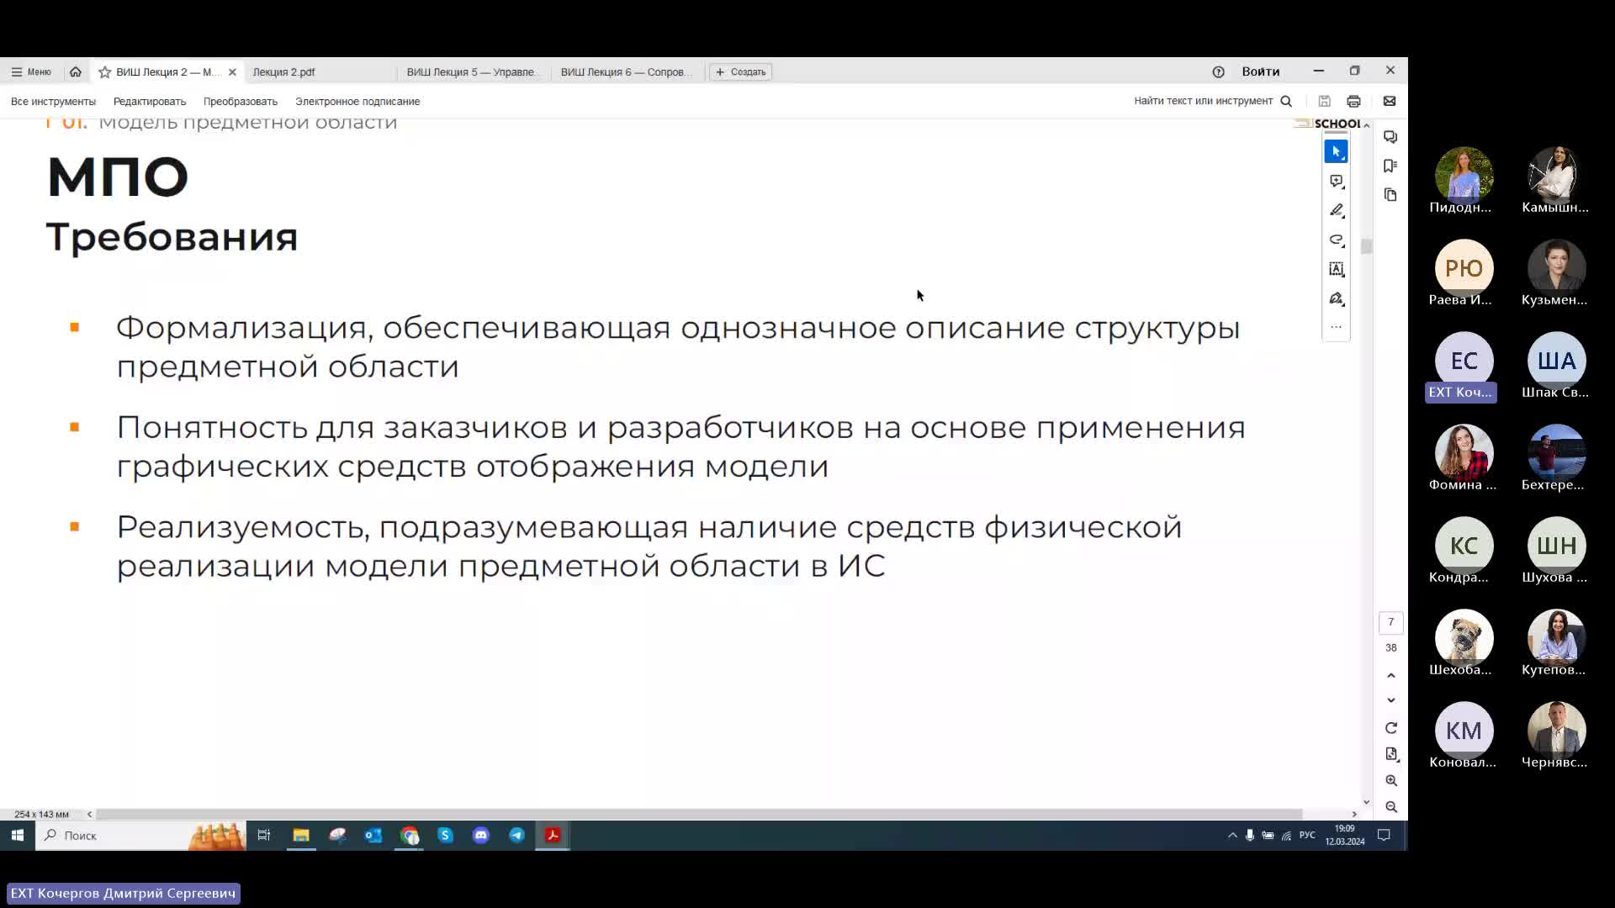1615x908 pixels.
Task: Open the Windows Start menu
Action: [x=17, y=835]
